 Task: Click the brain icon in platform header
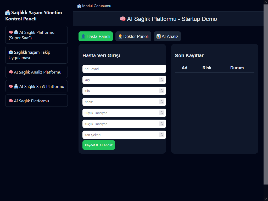[122, 19]
